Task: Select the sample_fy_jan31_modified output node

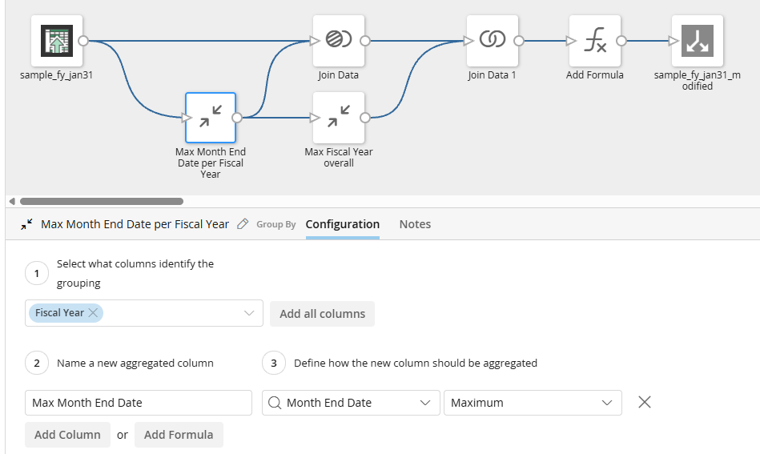Action: (x=697, y=41)
